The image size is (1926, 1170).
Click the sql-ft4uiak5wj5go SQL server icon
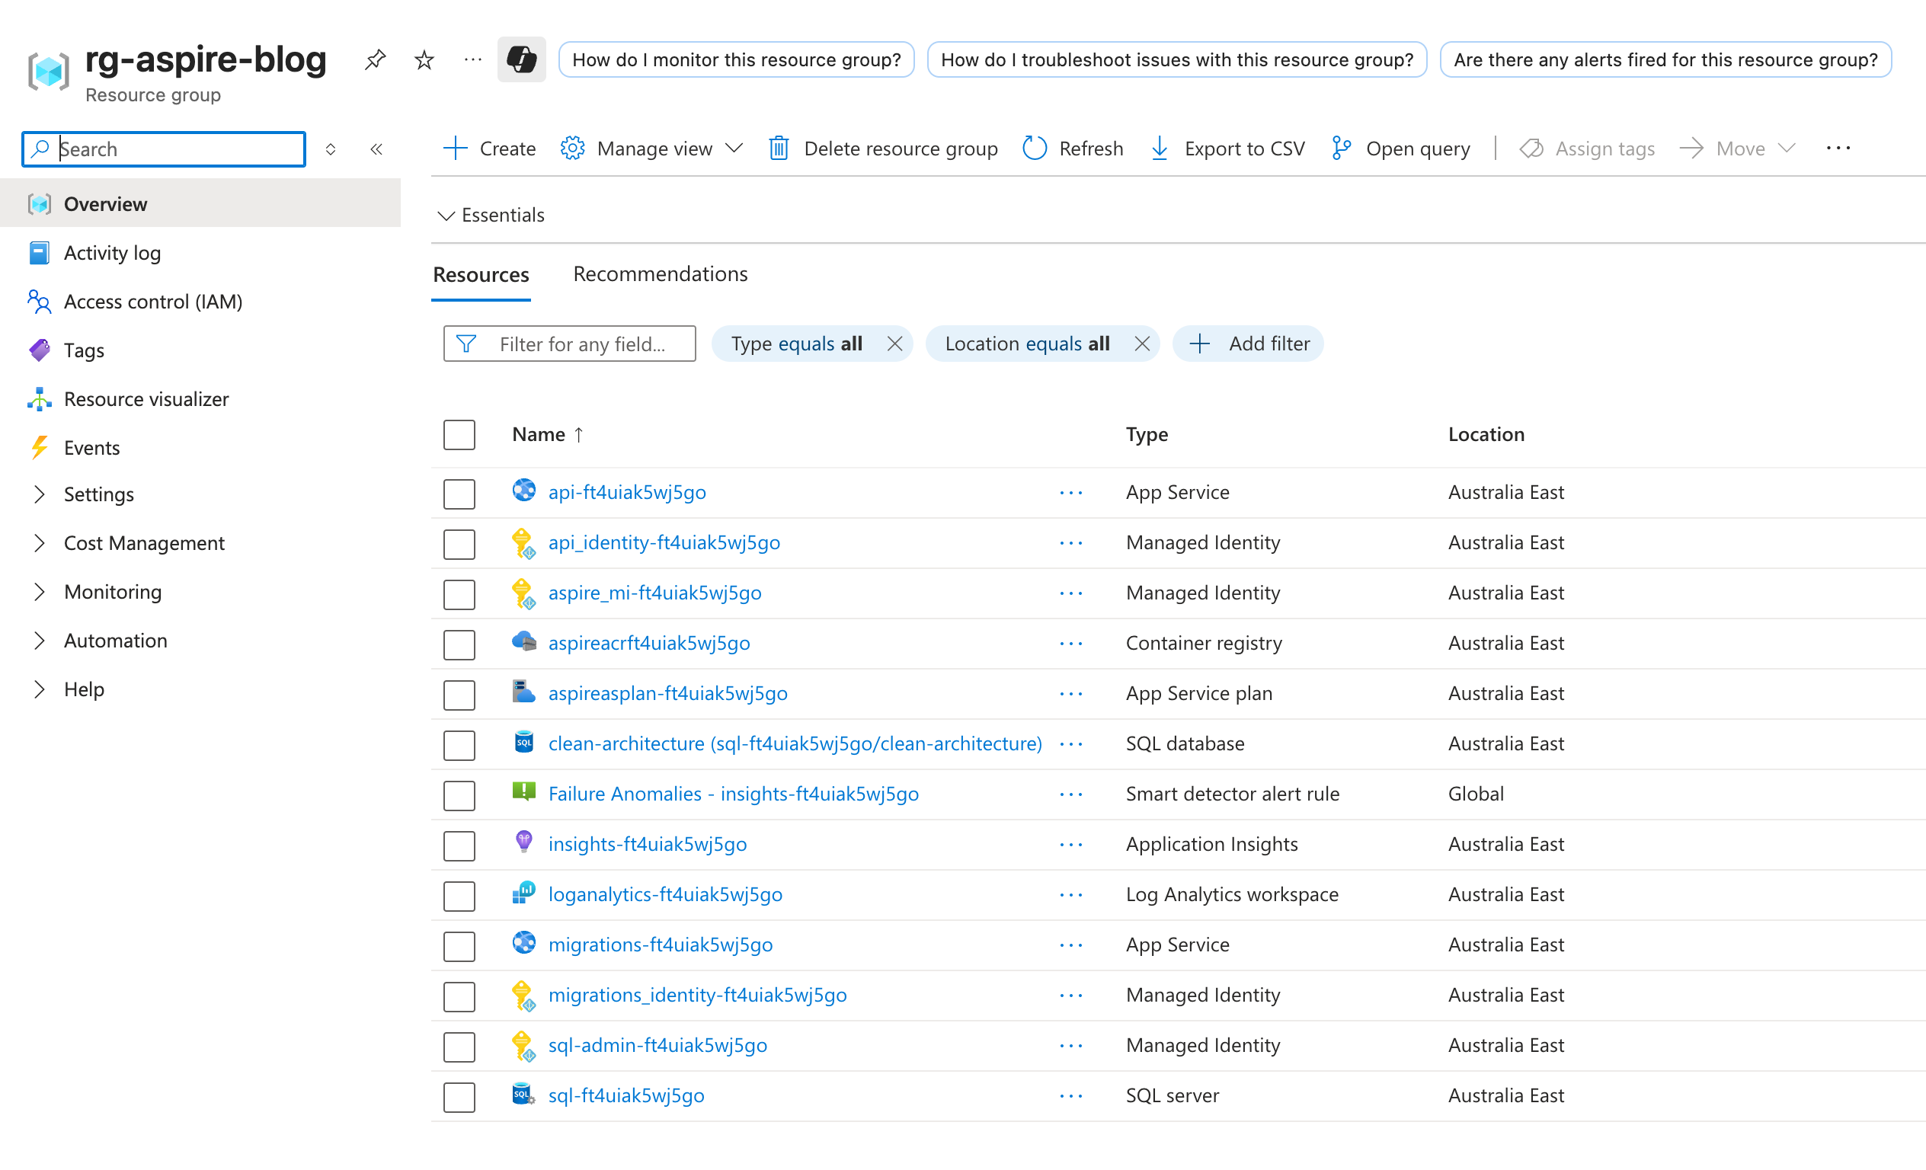pyautogui.click(x=523, y=1093)
